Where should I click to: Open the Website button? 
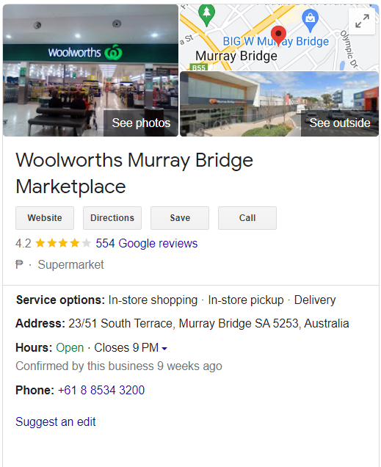tap(45, 218)
